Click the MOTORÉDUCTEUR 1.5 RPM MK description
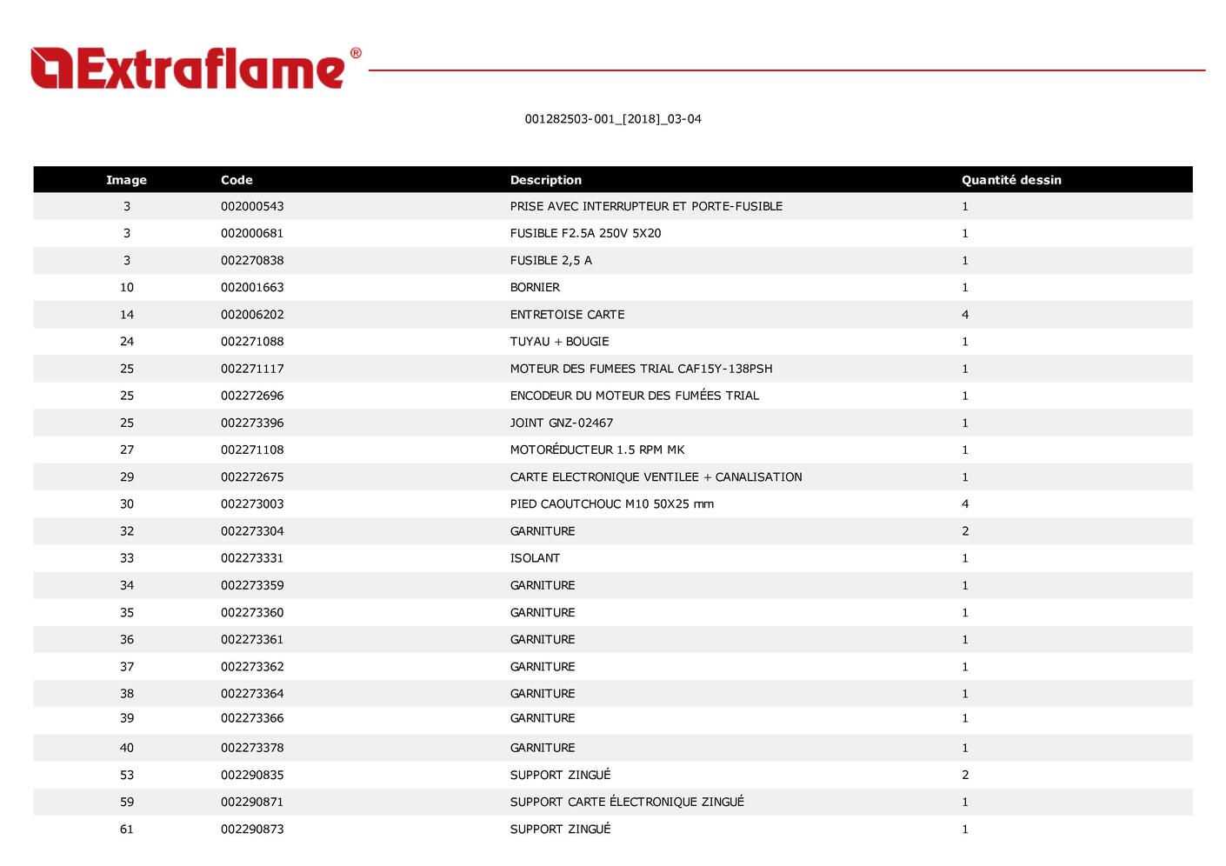Screen dimensions: 1226x866 click(x=596, y=450)
